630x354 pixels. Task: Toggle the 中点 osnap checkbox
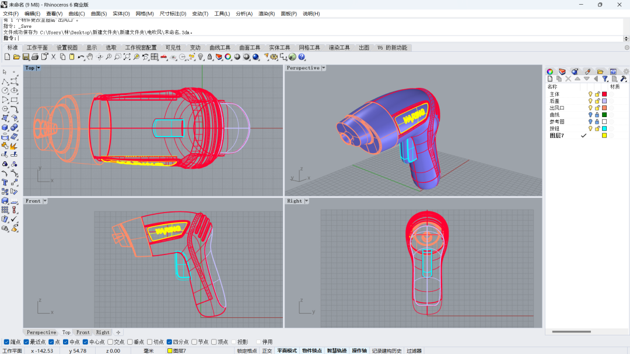[65, 342]
